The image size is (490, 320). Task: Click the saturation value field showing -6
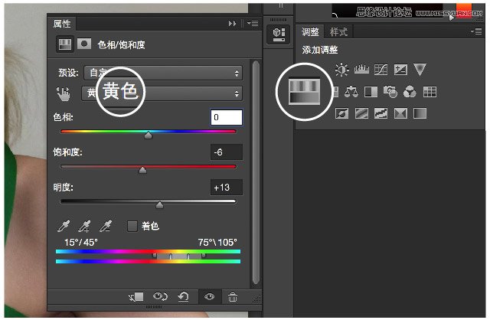tap(227, 152)
